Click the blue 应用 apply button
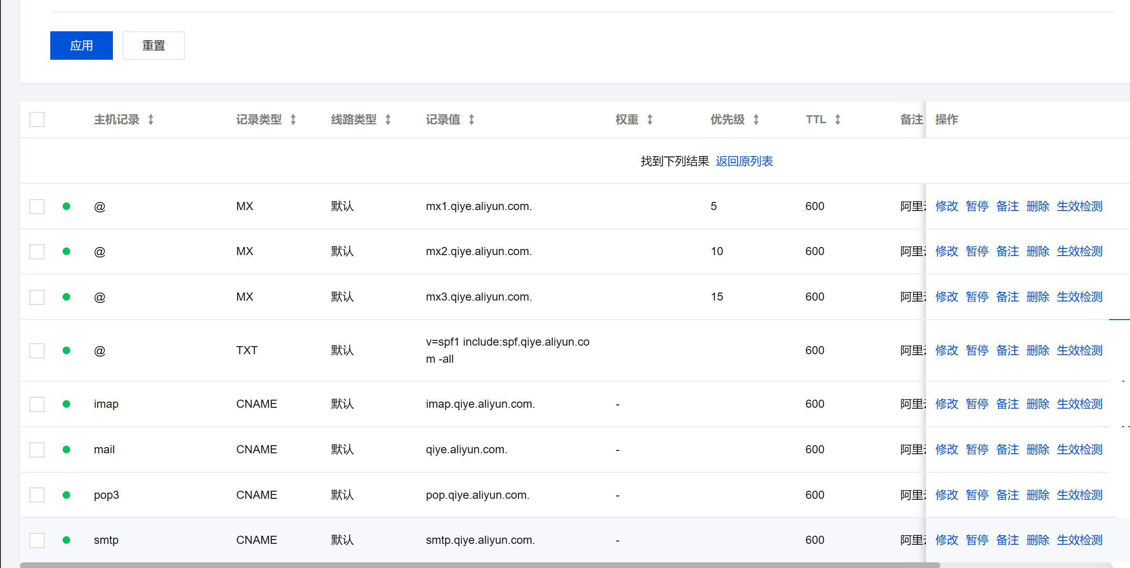The width and height of the screenshot is (1130, 568). pyautogui.click(x=82, y=46)
